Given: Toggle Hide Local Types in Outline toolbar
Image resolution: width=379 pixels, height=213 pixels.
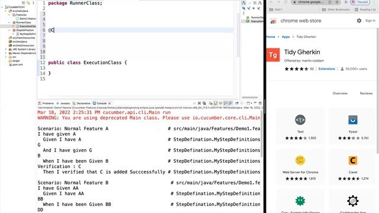Looking at the screenshot, I should coord(259,8).
